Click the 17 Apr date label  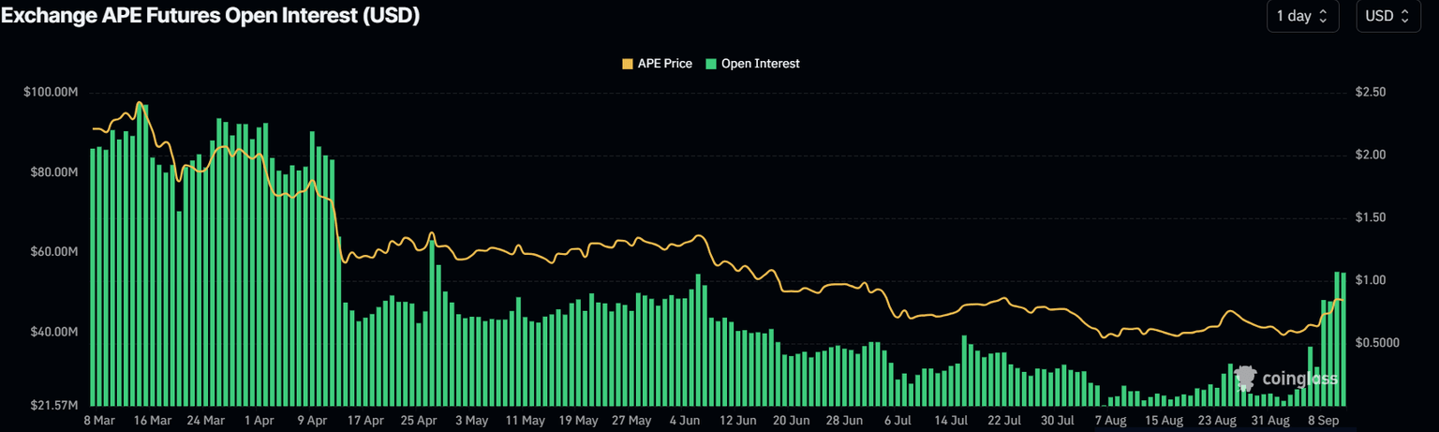click(363, 421)
